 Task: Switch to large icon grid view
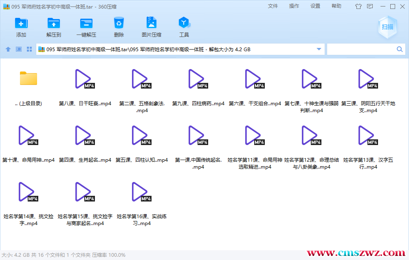29,49
